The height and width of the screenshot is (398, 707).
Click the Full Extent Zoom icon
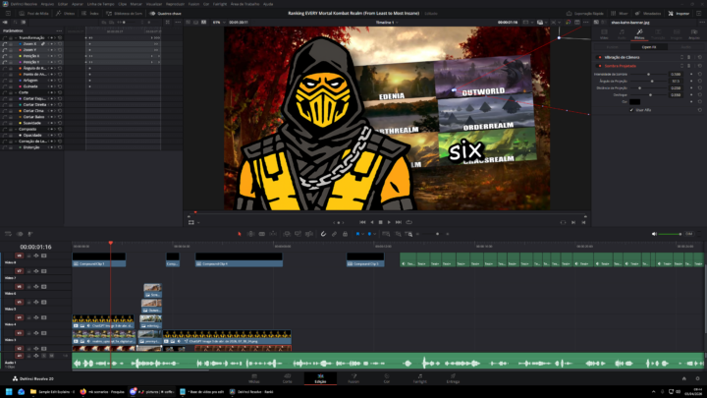pos(387,234)
